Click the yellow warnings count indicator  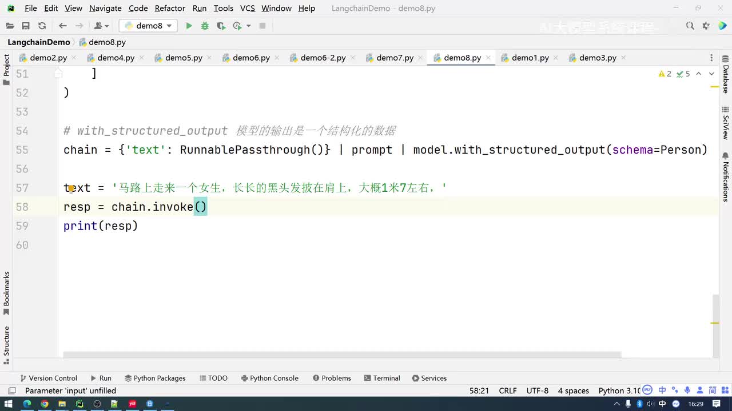[x=665, y=74]
